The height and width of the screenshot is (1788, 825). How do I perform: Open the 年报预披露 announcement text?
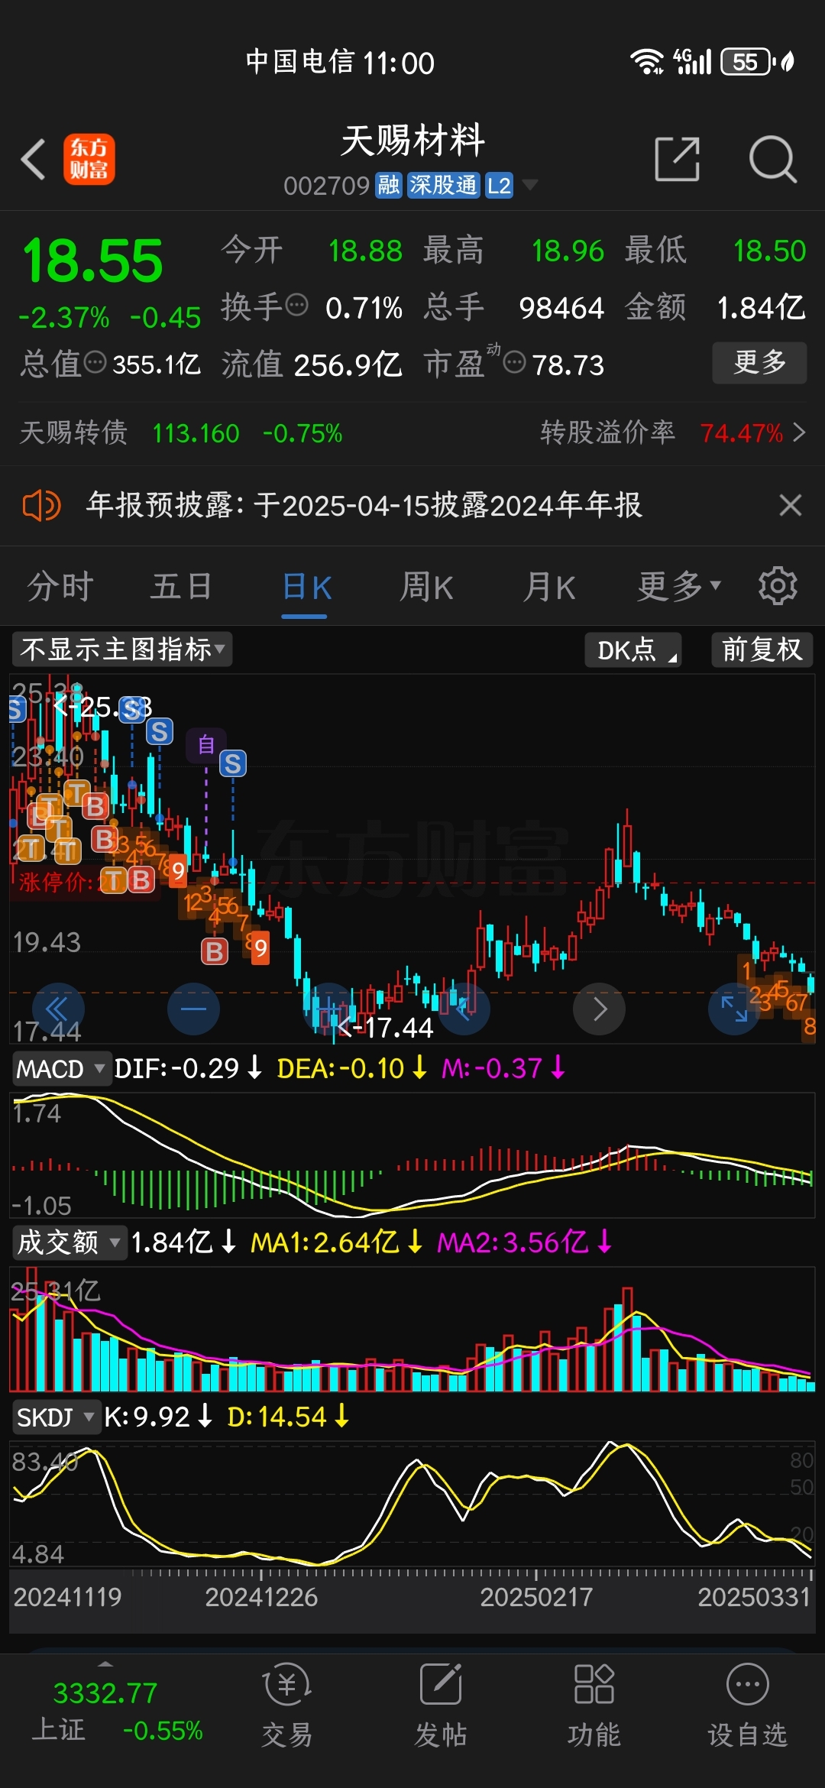(364, 505)
